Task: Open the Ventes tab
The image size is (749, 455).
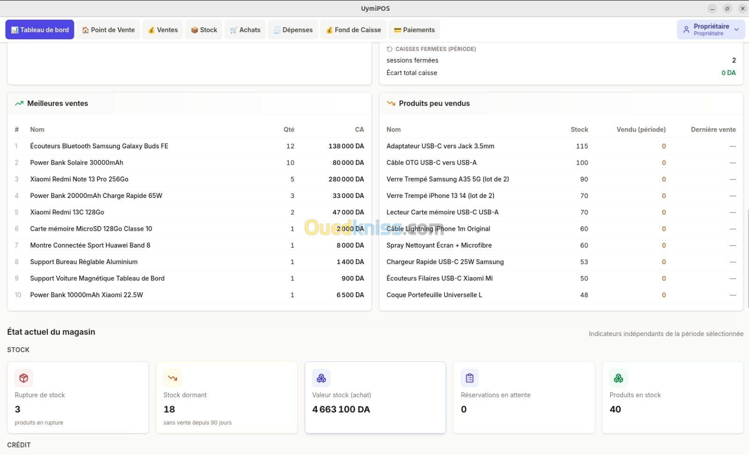Action: (162, 29)
